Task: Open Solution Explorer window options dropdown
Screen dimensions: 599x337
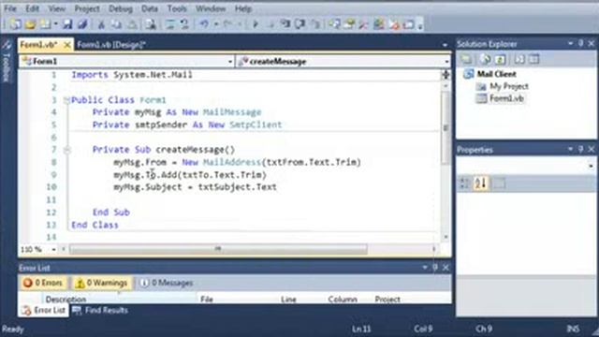Action: (570, 44)
